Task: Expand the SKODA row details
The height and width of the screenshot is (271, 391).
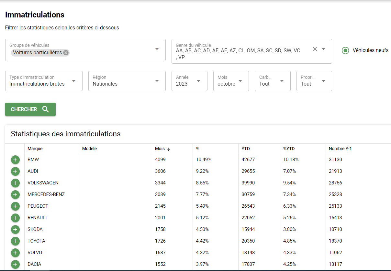Action: coord(15,230)
